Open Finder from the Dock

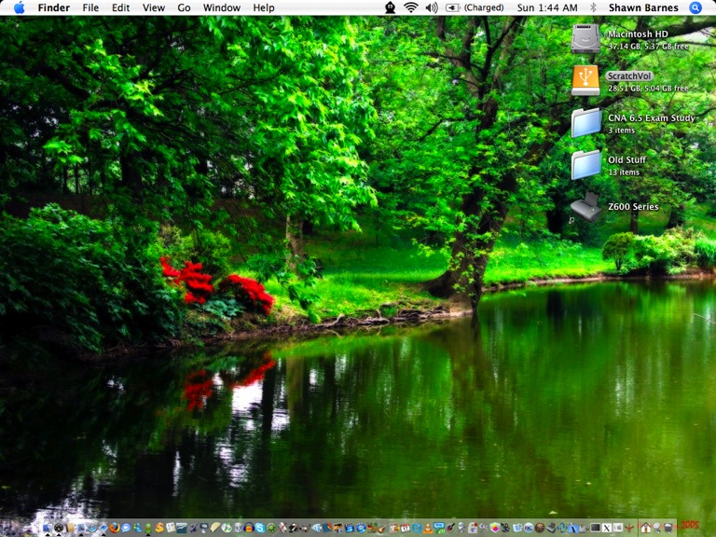tap(48, 528)
